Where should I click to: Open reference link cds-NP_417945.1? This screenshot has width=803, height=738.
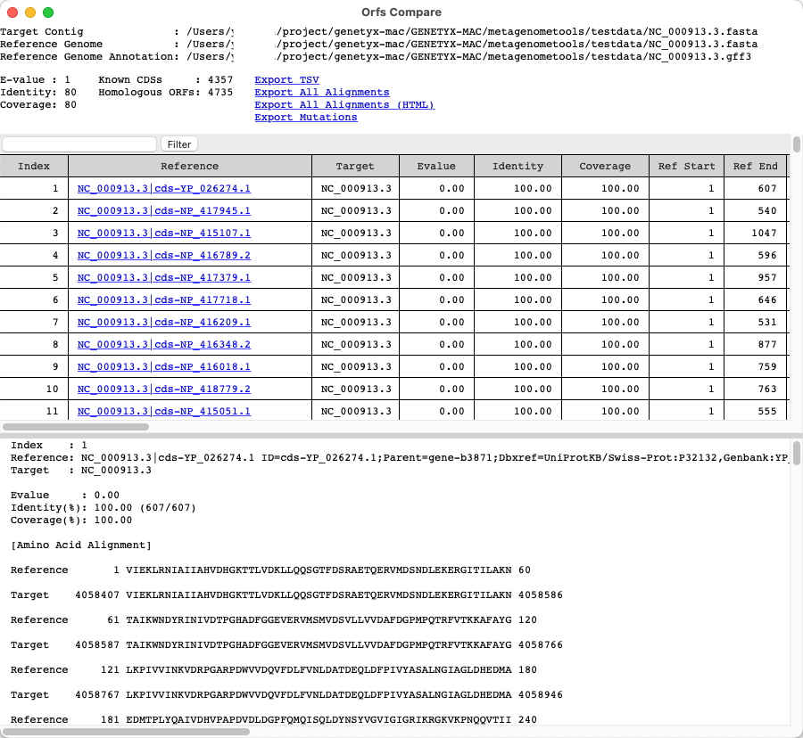(164, 210)
